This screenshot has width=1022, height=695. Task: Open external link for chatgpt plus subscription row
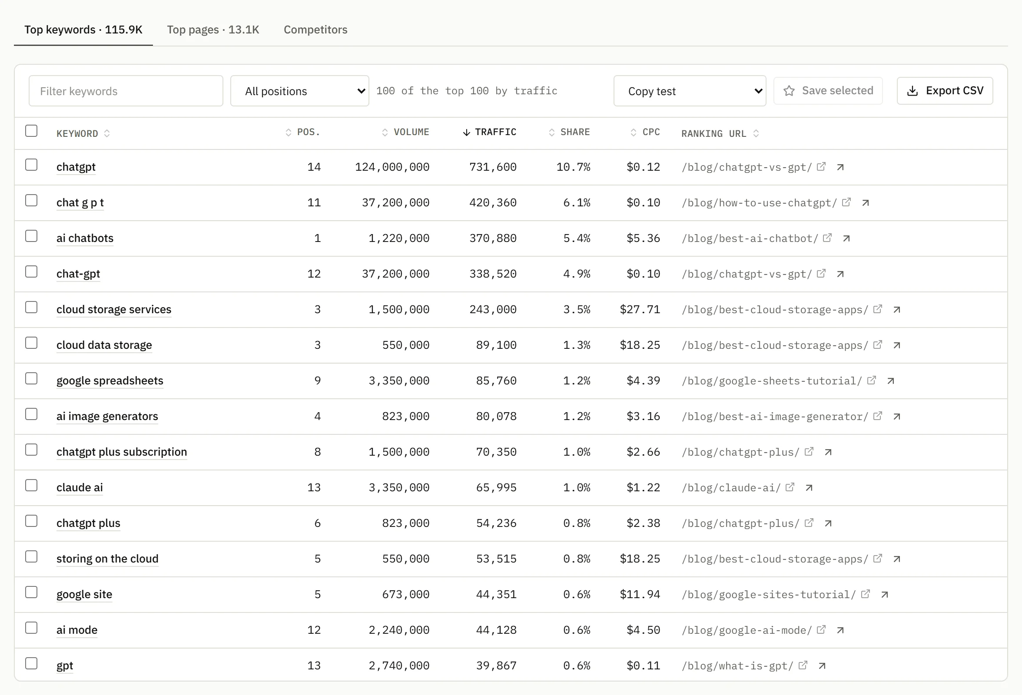pos(809,451)
